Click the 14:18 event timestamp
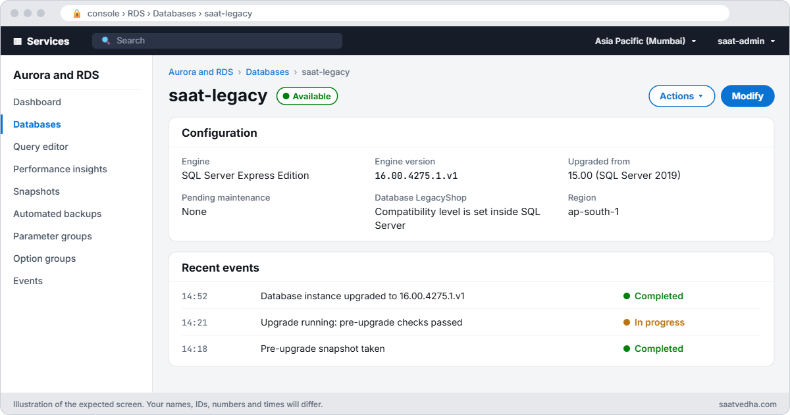790x415 pixels. [x=194, y=349]
